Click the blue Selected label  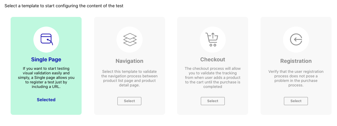tap(46, 100)
